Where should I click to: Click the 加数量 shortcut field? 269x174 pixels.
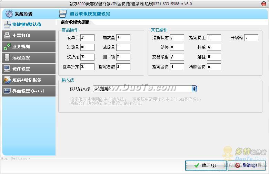(x=123, y=37)
